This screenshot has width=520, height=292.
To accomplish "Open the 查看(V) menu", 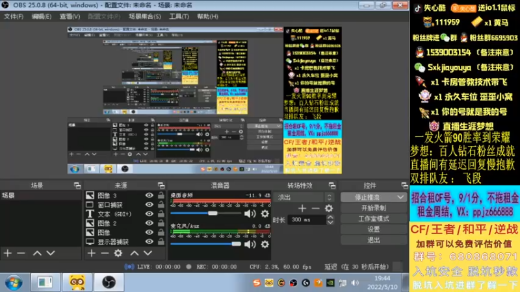I will pos(70,17).
